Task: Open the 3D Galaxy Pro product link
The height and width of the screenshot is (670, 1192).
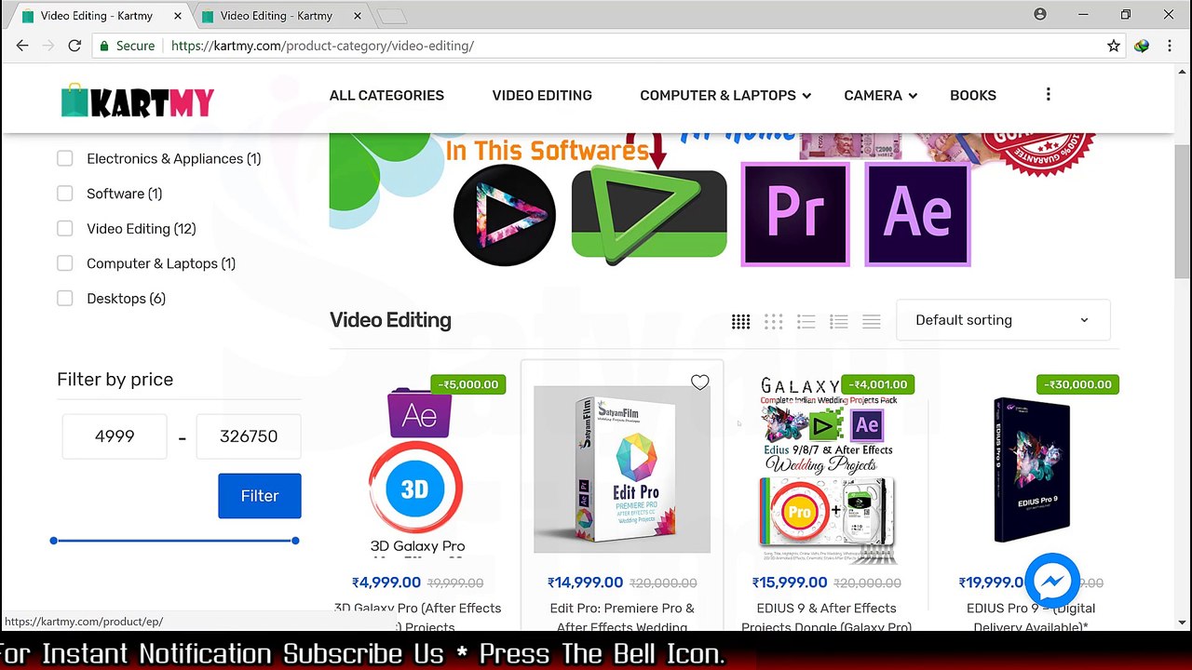Action: point(417,617)
